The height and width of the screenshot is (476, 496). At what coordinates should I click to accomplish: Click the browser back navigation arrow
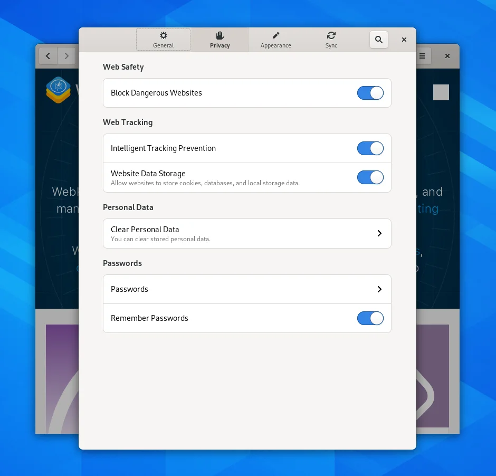pyautogui.click(x=48, y=56)
